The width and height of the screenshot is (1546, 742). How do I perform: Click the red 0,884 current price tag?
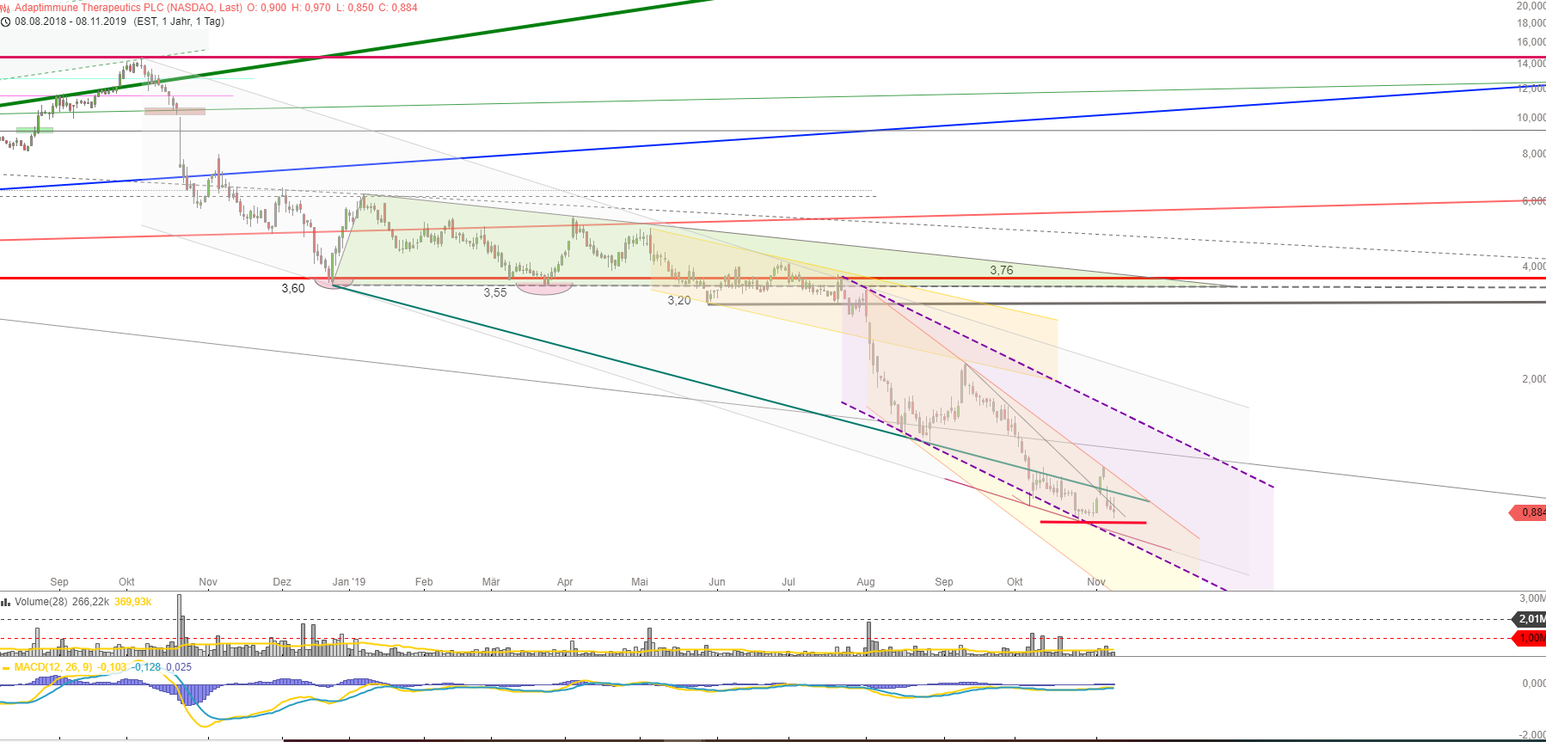point(1529,512)
